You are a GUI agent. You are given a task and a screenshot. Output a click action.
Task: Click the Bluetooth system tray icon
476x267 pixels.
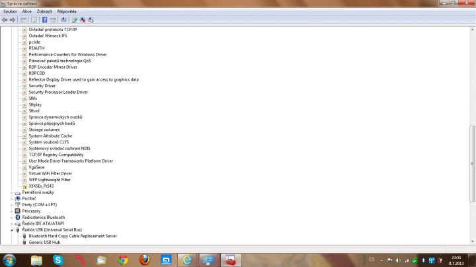click(x=423, y=260)
